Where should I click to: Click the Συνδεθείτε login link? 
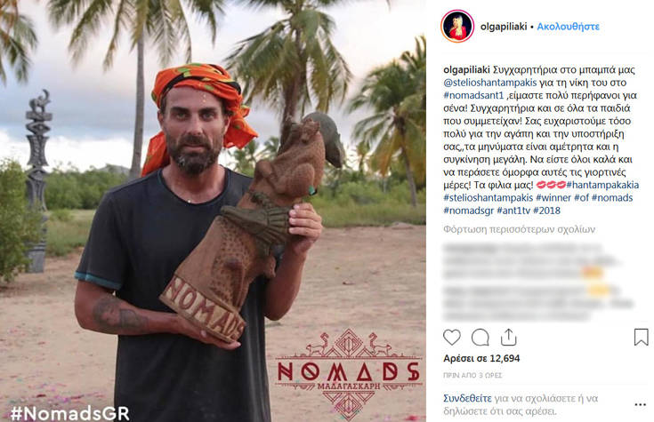point(467,398)
